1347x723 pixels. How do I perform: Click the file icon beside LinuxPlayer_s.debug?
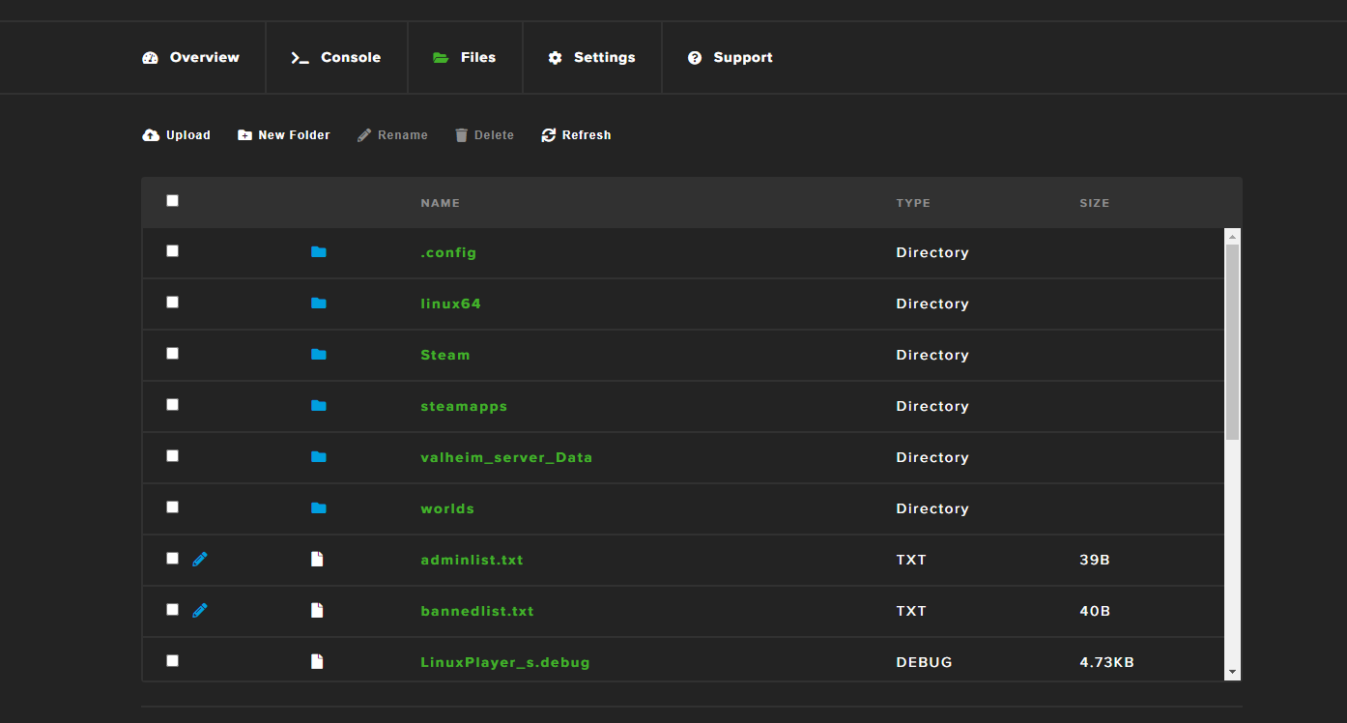coord(317,662)
